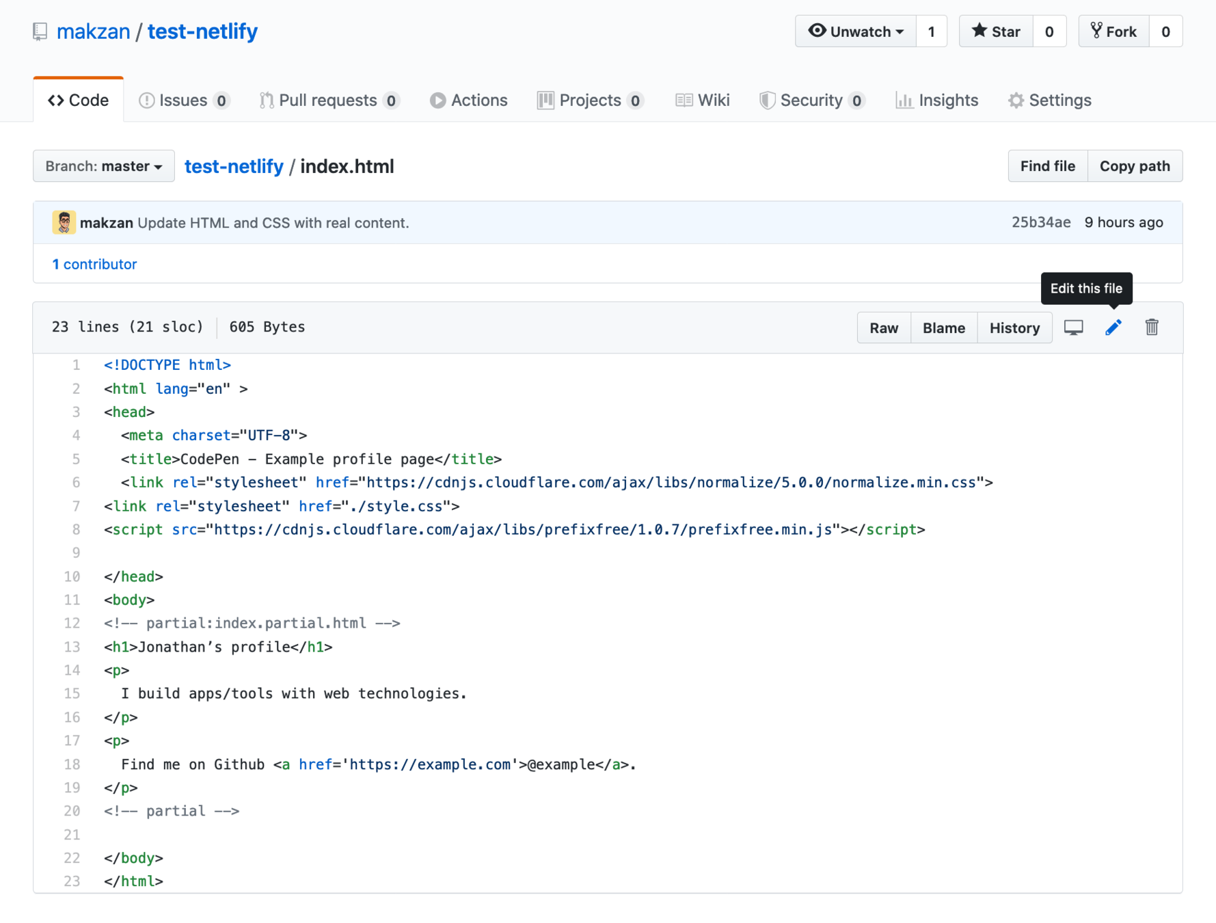Click the repository book icon beside makzan
The width and height of the screenshot is (1216, 923).
click(40, 31)
